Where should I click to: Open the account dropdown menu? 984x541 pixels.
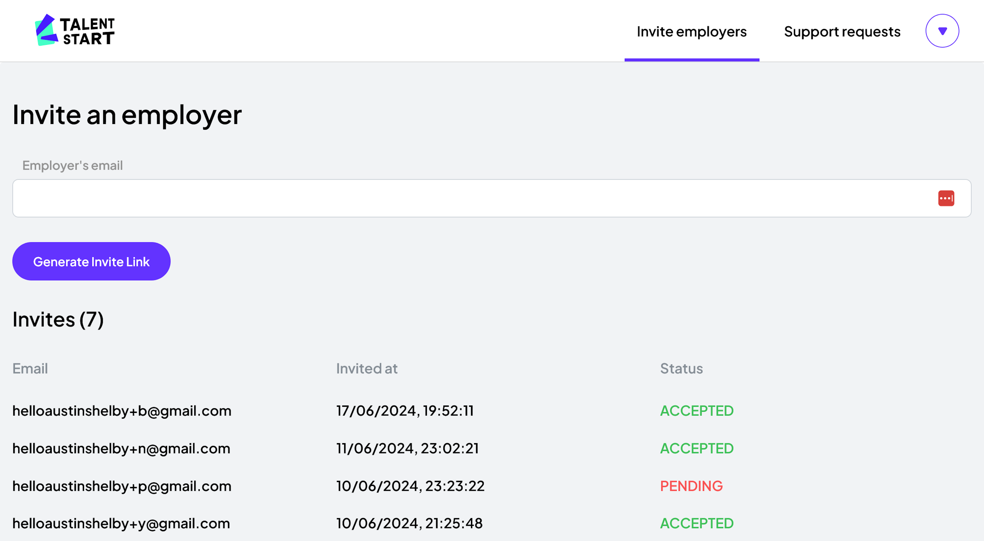click(942, 31)
